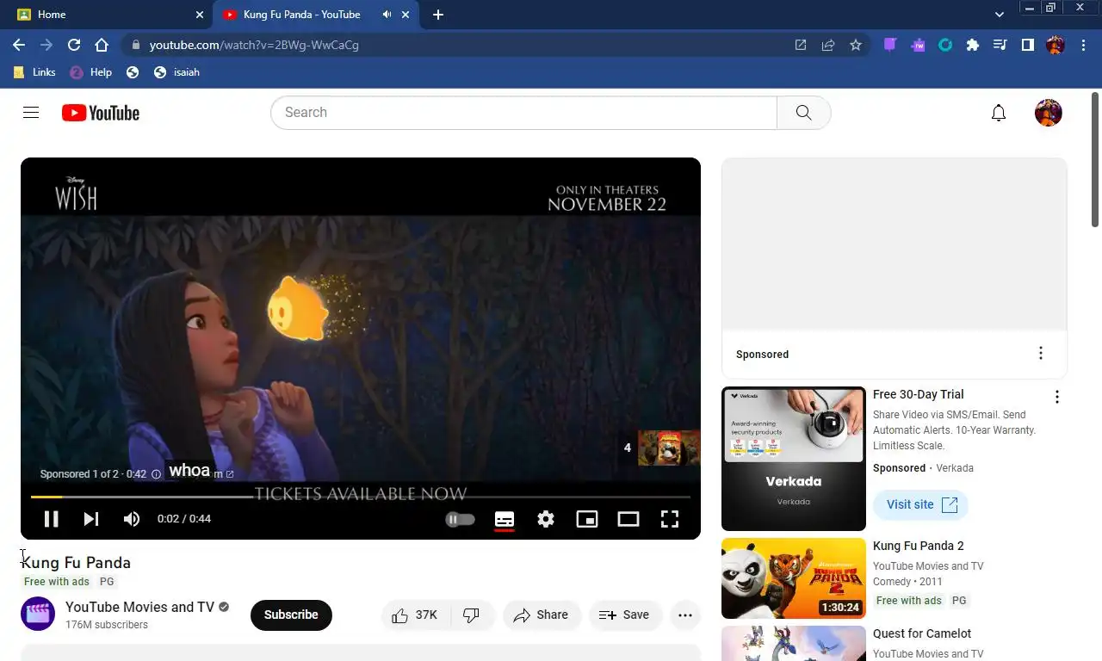This screenshot has width=1102, height=661.
Task: Go back in browser
Action: click(x=19, y=45)
